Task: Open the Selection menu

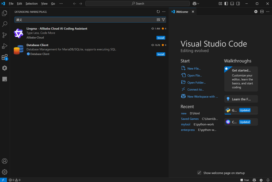Action: [32, 4]
